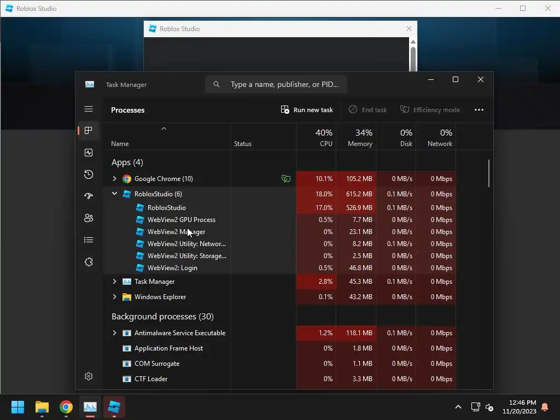This screenshot has width=560, height=420.
Task: Open the Windows Start menu
Action: tap(18, 407)
